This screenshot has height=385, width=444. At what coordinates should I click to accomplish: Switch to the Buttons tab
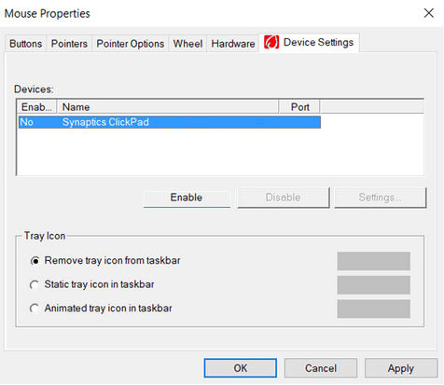tap(25, 44)
